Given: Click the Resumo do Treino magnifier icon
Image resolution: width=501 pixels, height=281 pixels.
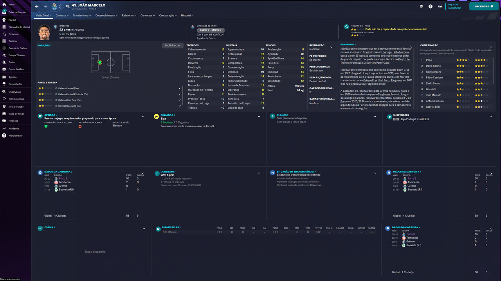Looking at the screenshot, I should [x=346, y=27].
